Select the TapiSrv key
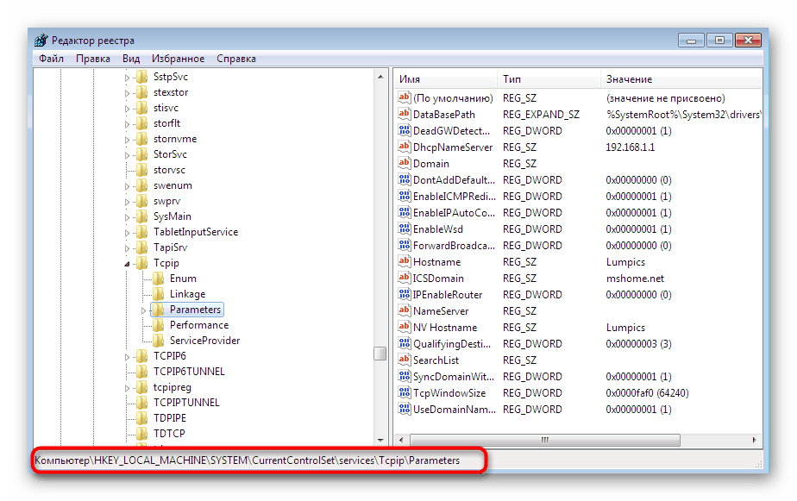Image resolution: width=797 pixels, height=501 pixels. coord(170,247)
